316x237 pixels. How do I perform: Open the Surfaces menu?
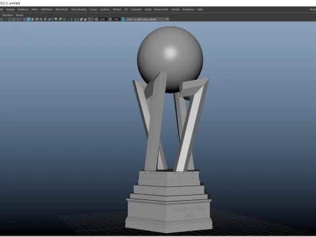[x=105, y=9]
